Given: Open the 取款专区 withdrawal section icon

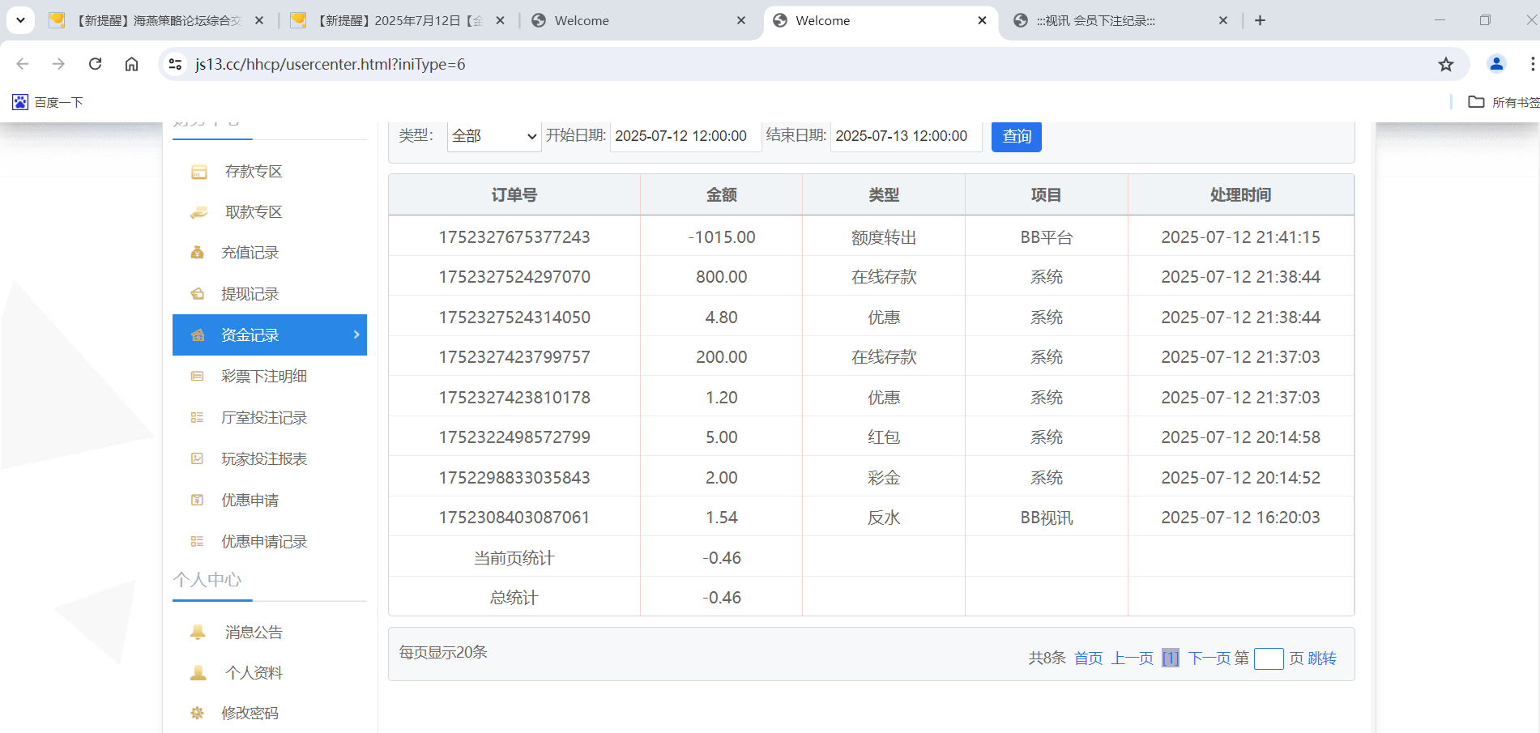Looking at the screenshot, I should [197, 211].
